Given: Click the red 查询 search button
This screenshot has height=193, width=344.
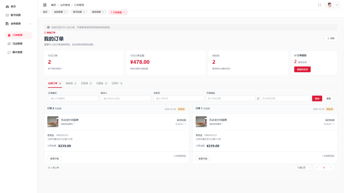Looking at the screenshot, I should tap(317, 99).
